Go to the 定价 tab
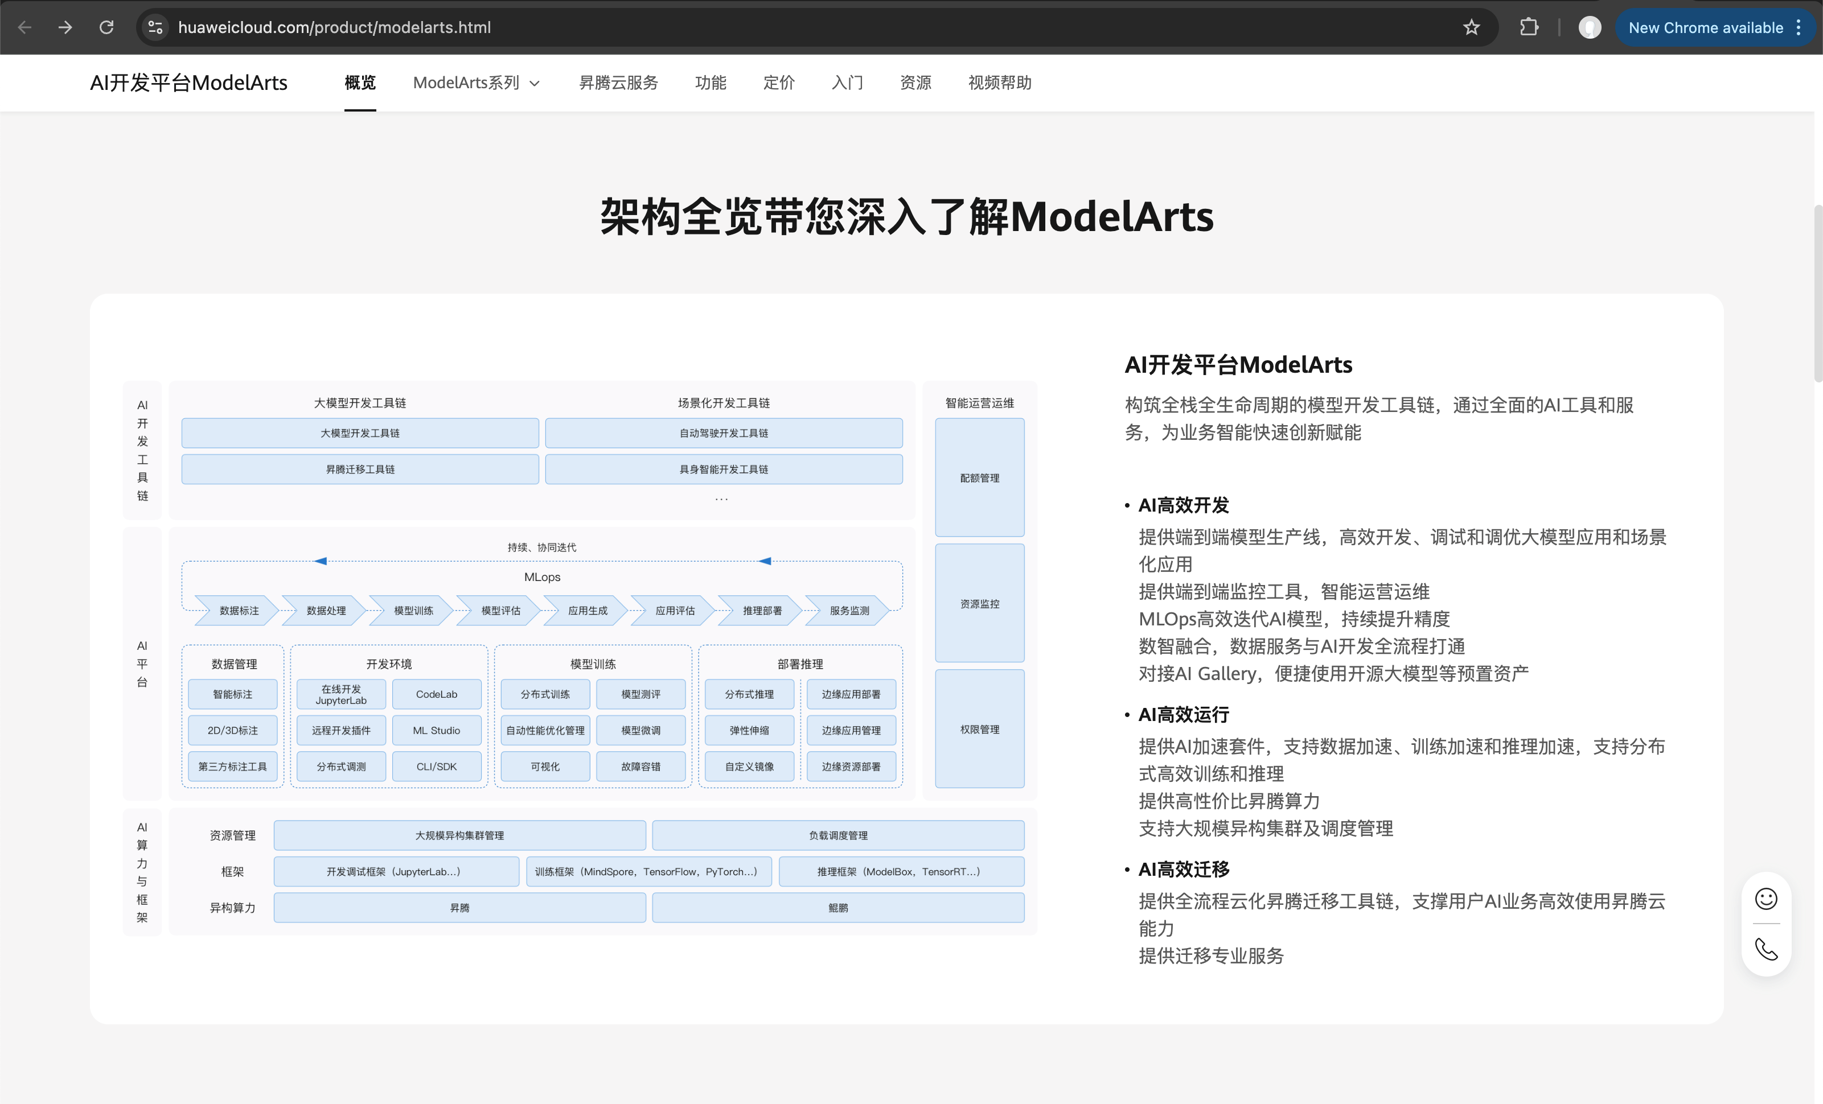1823x1104 pixels. click(x=778, y=83)
